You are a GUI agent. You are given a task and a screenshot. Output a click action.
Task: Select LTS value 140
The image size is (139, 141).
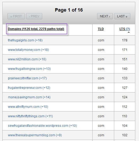124,69
